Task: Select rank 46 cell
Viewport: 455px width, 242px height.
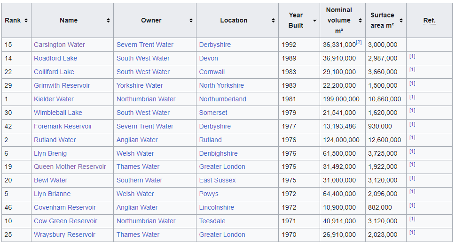Action: pos(16,207)
